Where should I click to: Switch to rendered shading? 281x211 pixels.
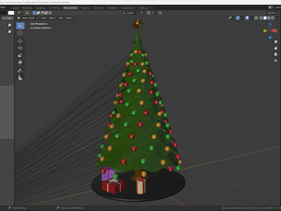tap(273, 18)
